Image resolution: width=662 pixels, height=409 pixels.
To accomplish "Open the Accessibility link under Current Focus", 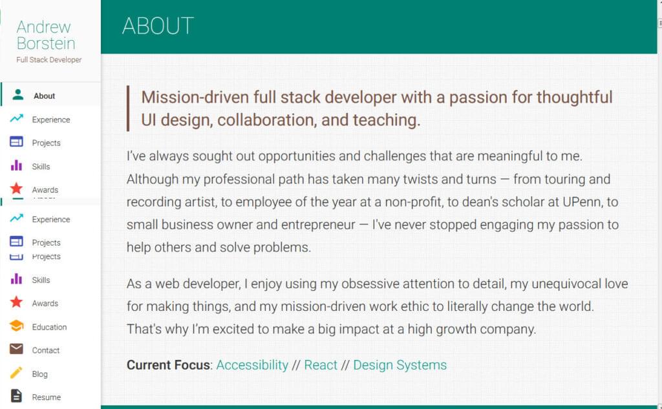I will [252, 365].
